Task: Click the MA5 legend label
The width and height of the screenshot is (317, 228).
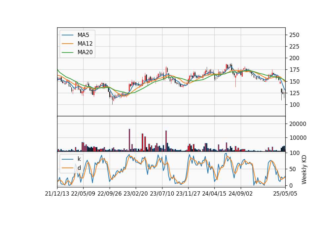Action: point(83,35)
